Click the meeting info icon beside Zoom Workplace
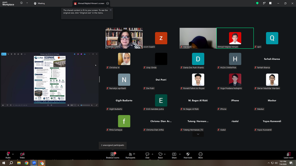 21,3
